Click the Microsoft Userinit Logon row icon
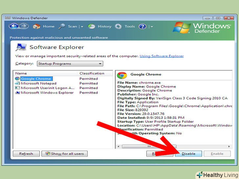This screenshot has width=239, height=179. [17, 88]
